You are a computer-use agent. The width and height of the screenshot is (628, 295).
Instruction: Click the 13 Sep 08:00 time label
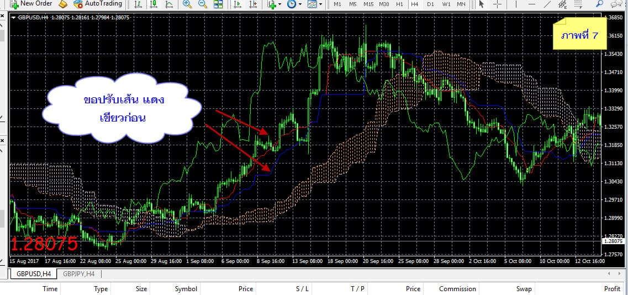click(308, 261)
